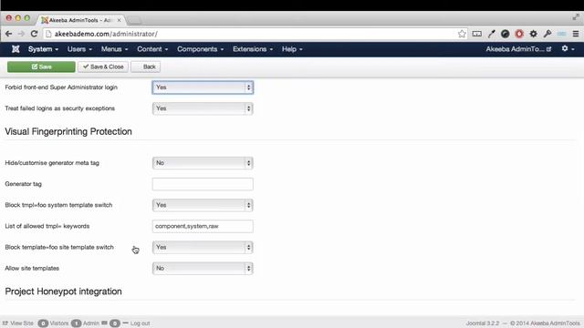This screenshot has width=584, height=328.
Task: Open the Users menu
Action: 79,49
